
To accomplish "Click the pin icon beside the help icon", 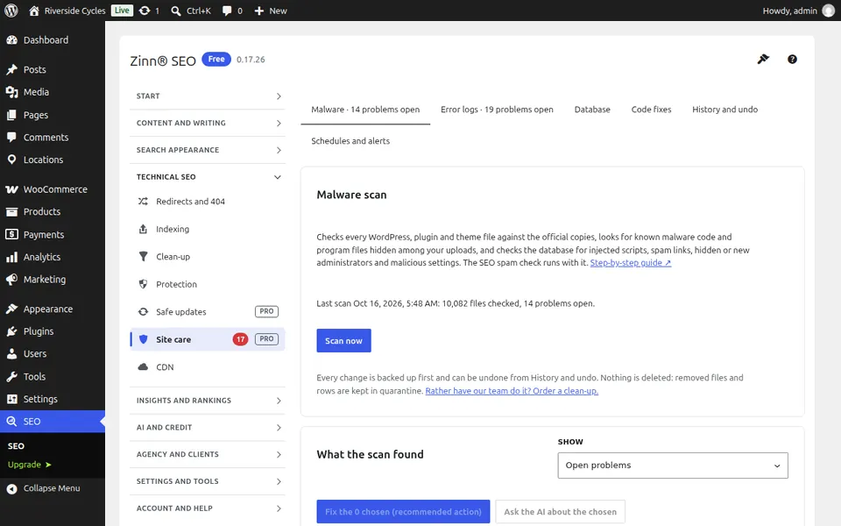I will coord(763,59).
